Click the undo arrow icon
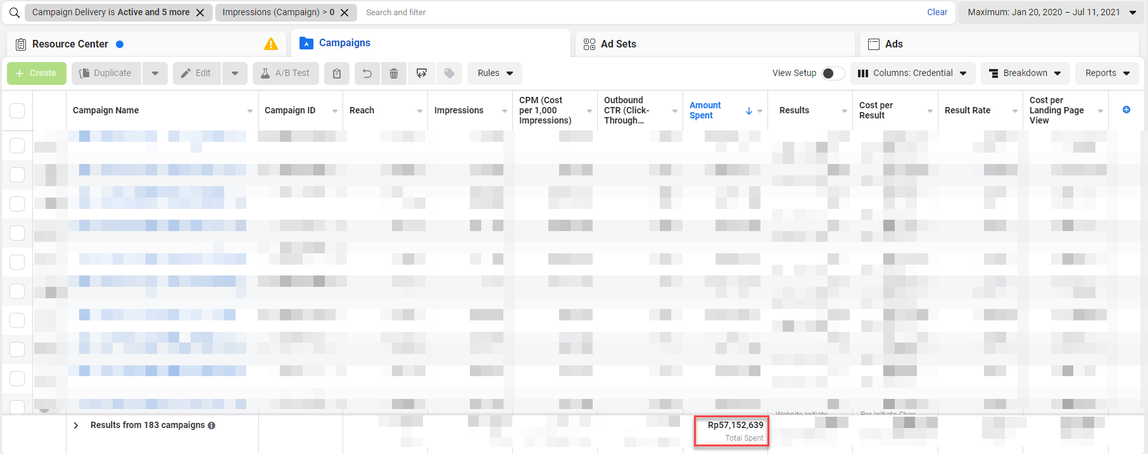The width and height of the screenshot is (1148, 454). coord(367,73)
